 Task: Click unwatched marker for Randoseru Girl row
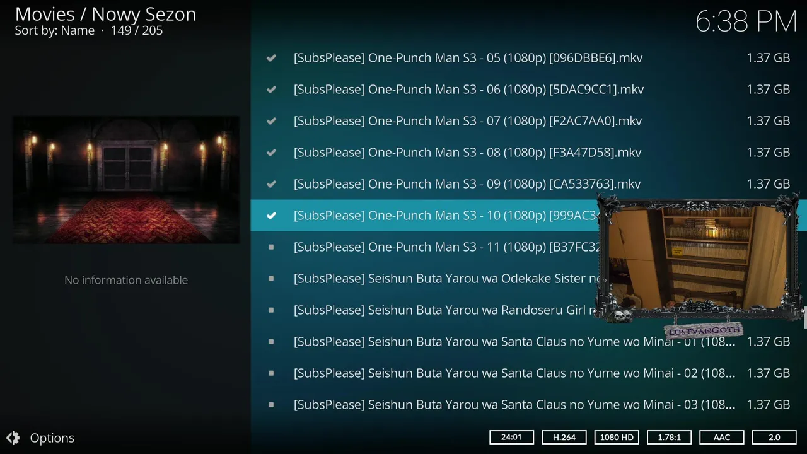click(x=271, y=310)
